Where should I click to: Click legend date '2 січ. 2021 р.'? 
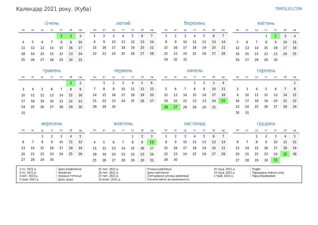point(28,173)
